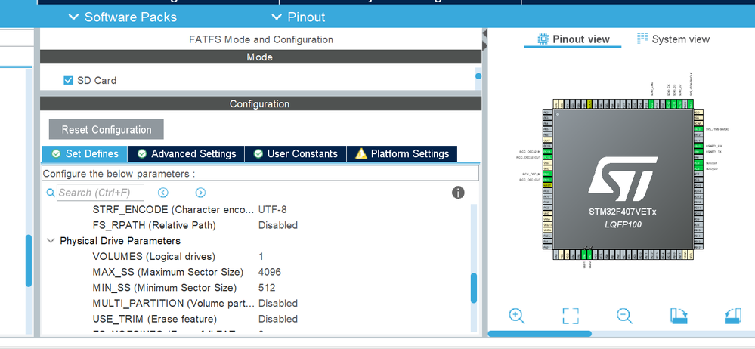755x349 pixels.
Task: Change MIN_SS value 512
Action: [267, 287]
